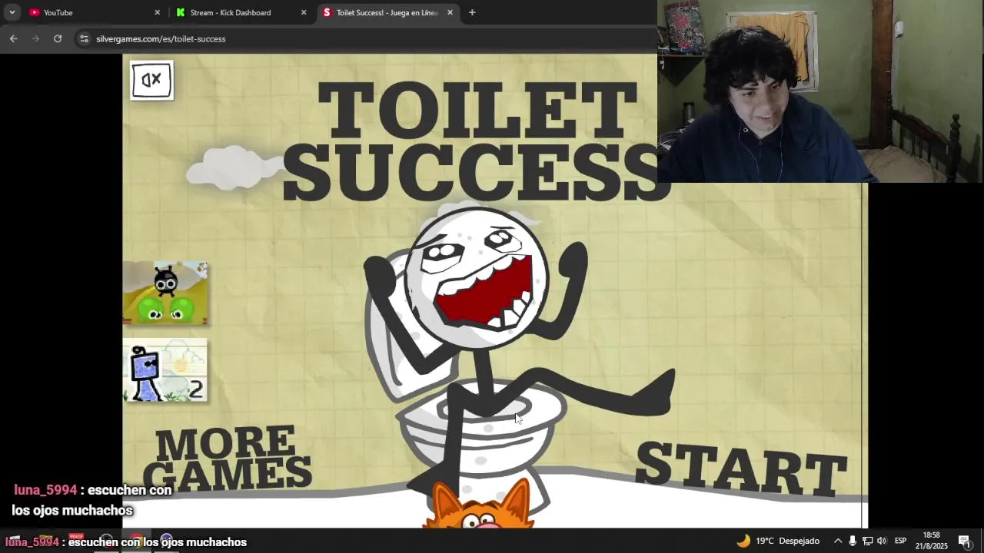Open the volume control in tray
Image resolution: width=984 pixels, height=553 pixels.
(882, 541)
